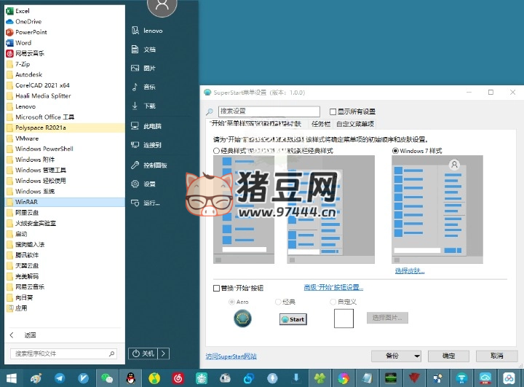
Task: Select 控制面板 in the start menu
Action: 149,165
